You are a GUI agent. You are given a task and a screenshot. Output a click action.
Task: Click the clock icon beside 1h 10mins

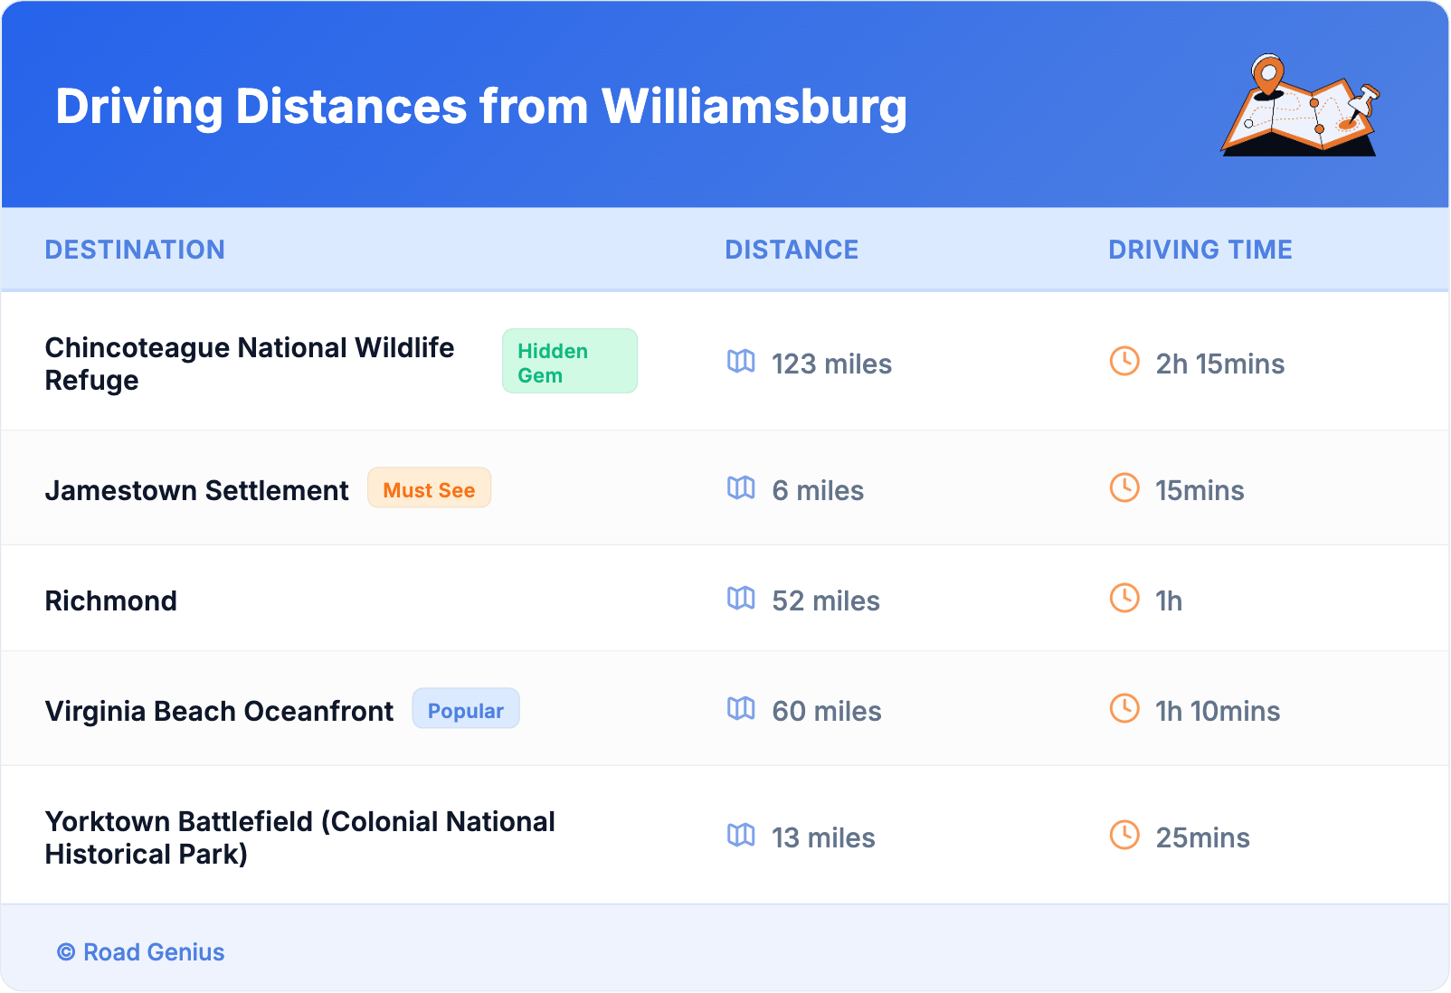coord(1124,709)
